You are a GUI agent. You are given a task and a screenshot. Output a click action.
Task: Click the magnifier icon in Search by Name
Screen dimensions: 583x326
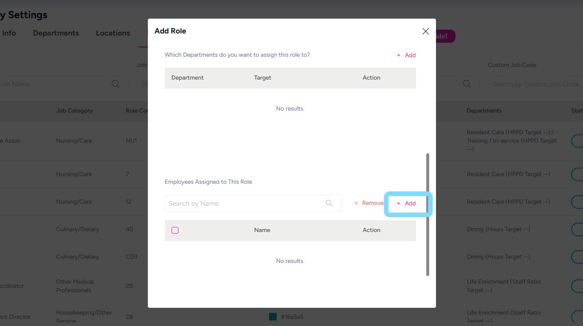329,203
